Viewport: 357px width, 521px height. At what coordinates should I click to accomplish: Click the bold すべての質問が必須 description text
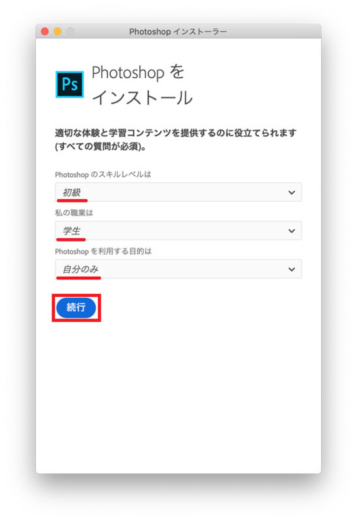click(101, 147)
